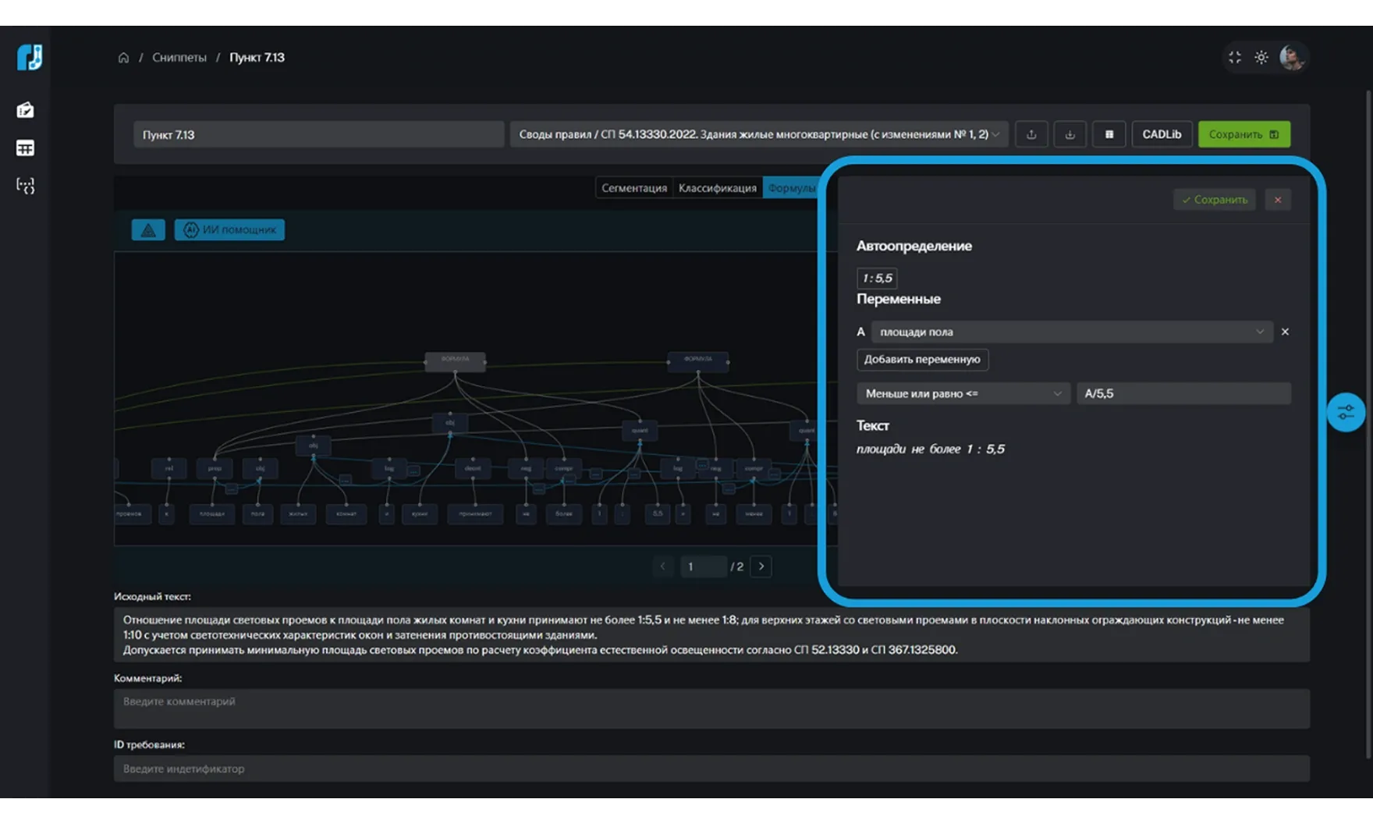Click the upload icon button beside the document selector
This screenshot has width=1373, height=824.
pos(1031,134)
